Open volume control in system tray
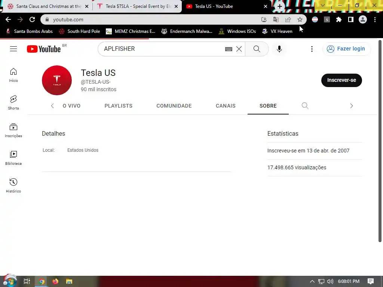Screen dimensions: 383x287 coord(330,281)
